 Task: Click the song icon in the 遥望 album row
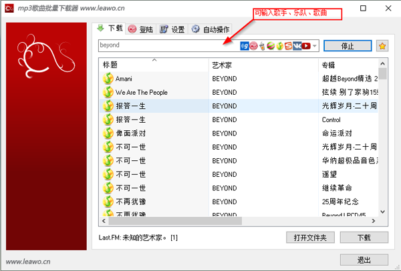(108, 174)
